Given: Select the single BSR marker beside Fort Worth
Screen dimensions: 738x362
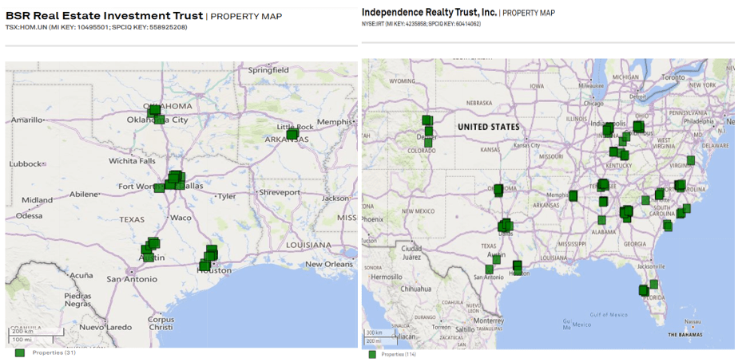Looking at the screenshot, I should click(x=160, y=188).
